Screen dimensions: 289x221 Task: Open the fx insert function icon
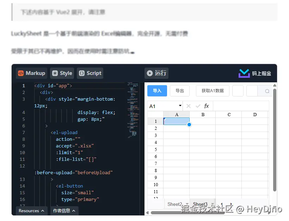coord(207,106)
